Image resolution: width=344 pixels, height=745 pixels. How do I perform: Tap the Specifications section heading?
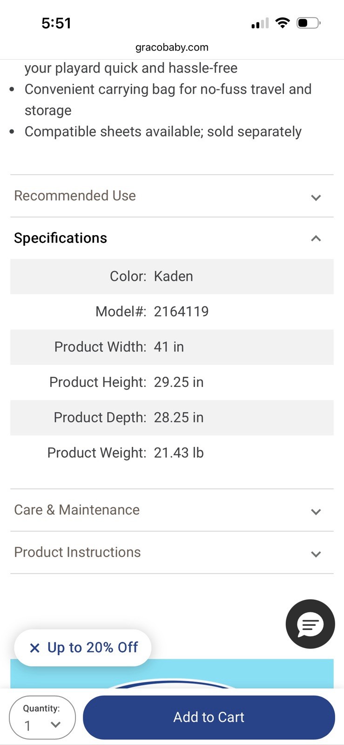coord(61,238)
